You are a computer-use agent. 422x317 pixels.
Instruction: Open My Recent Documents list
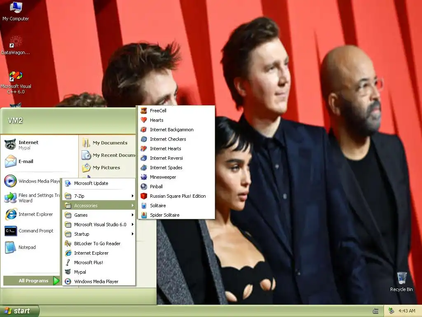coord(108,155)
